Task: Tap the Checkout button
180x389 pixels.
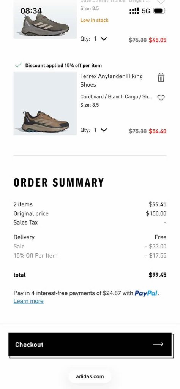Action: [90, 344]
